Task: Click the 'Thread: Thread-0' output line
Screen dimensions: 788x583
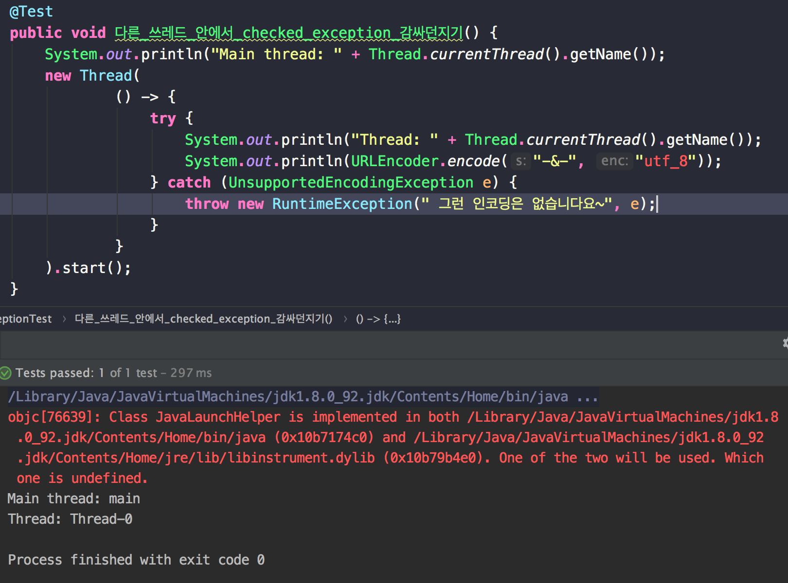Action: tap(70, 519)
